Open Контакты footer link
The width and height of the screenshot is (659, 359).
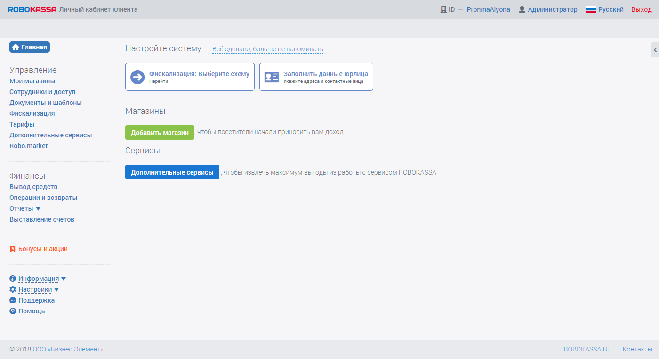pos(637,349)
